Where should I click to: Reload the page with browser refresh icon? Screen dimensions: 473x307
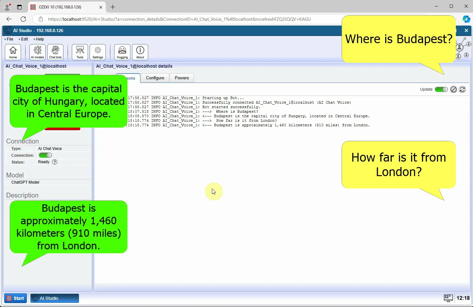click(23, 19)
